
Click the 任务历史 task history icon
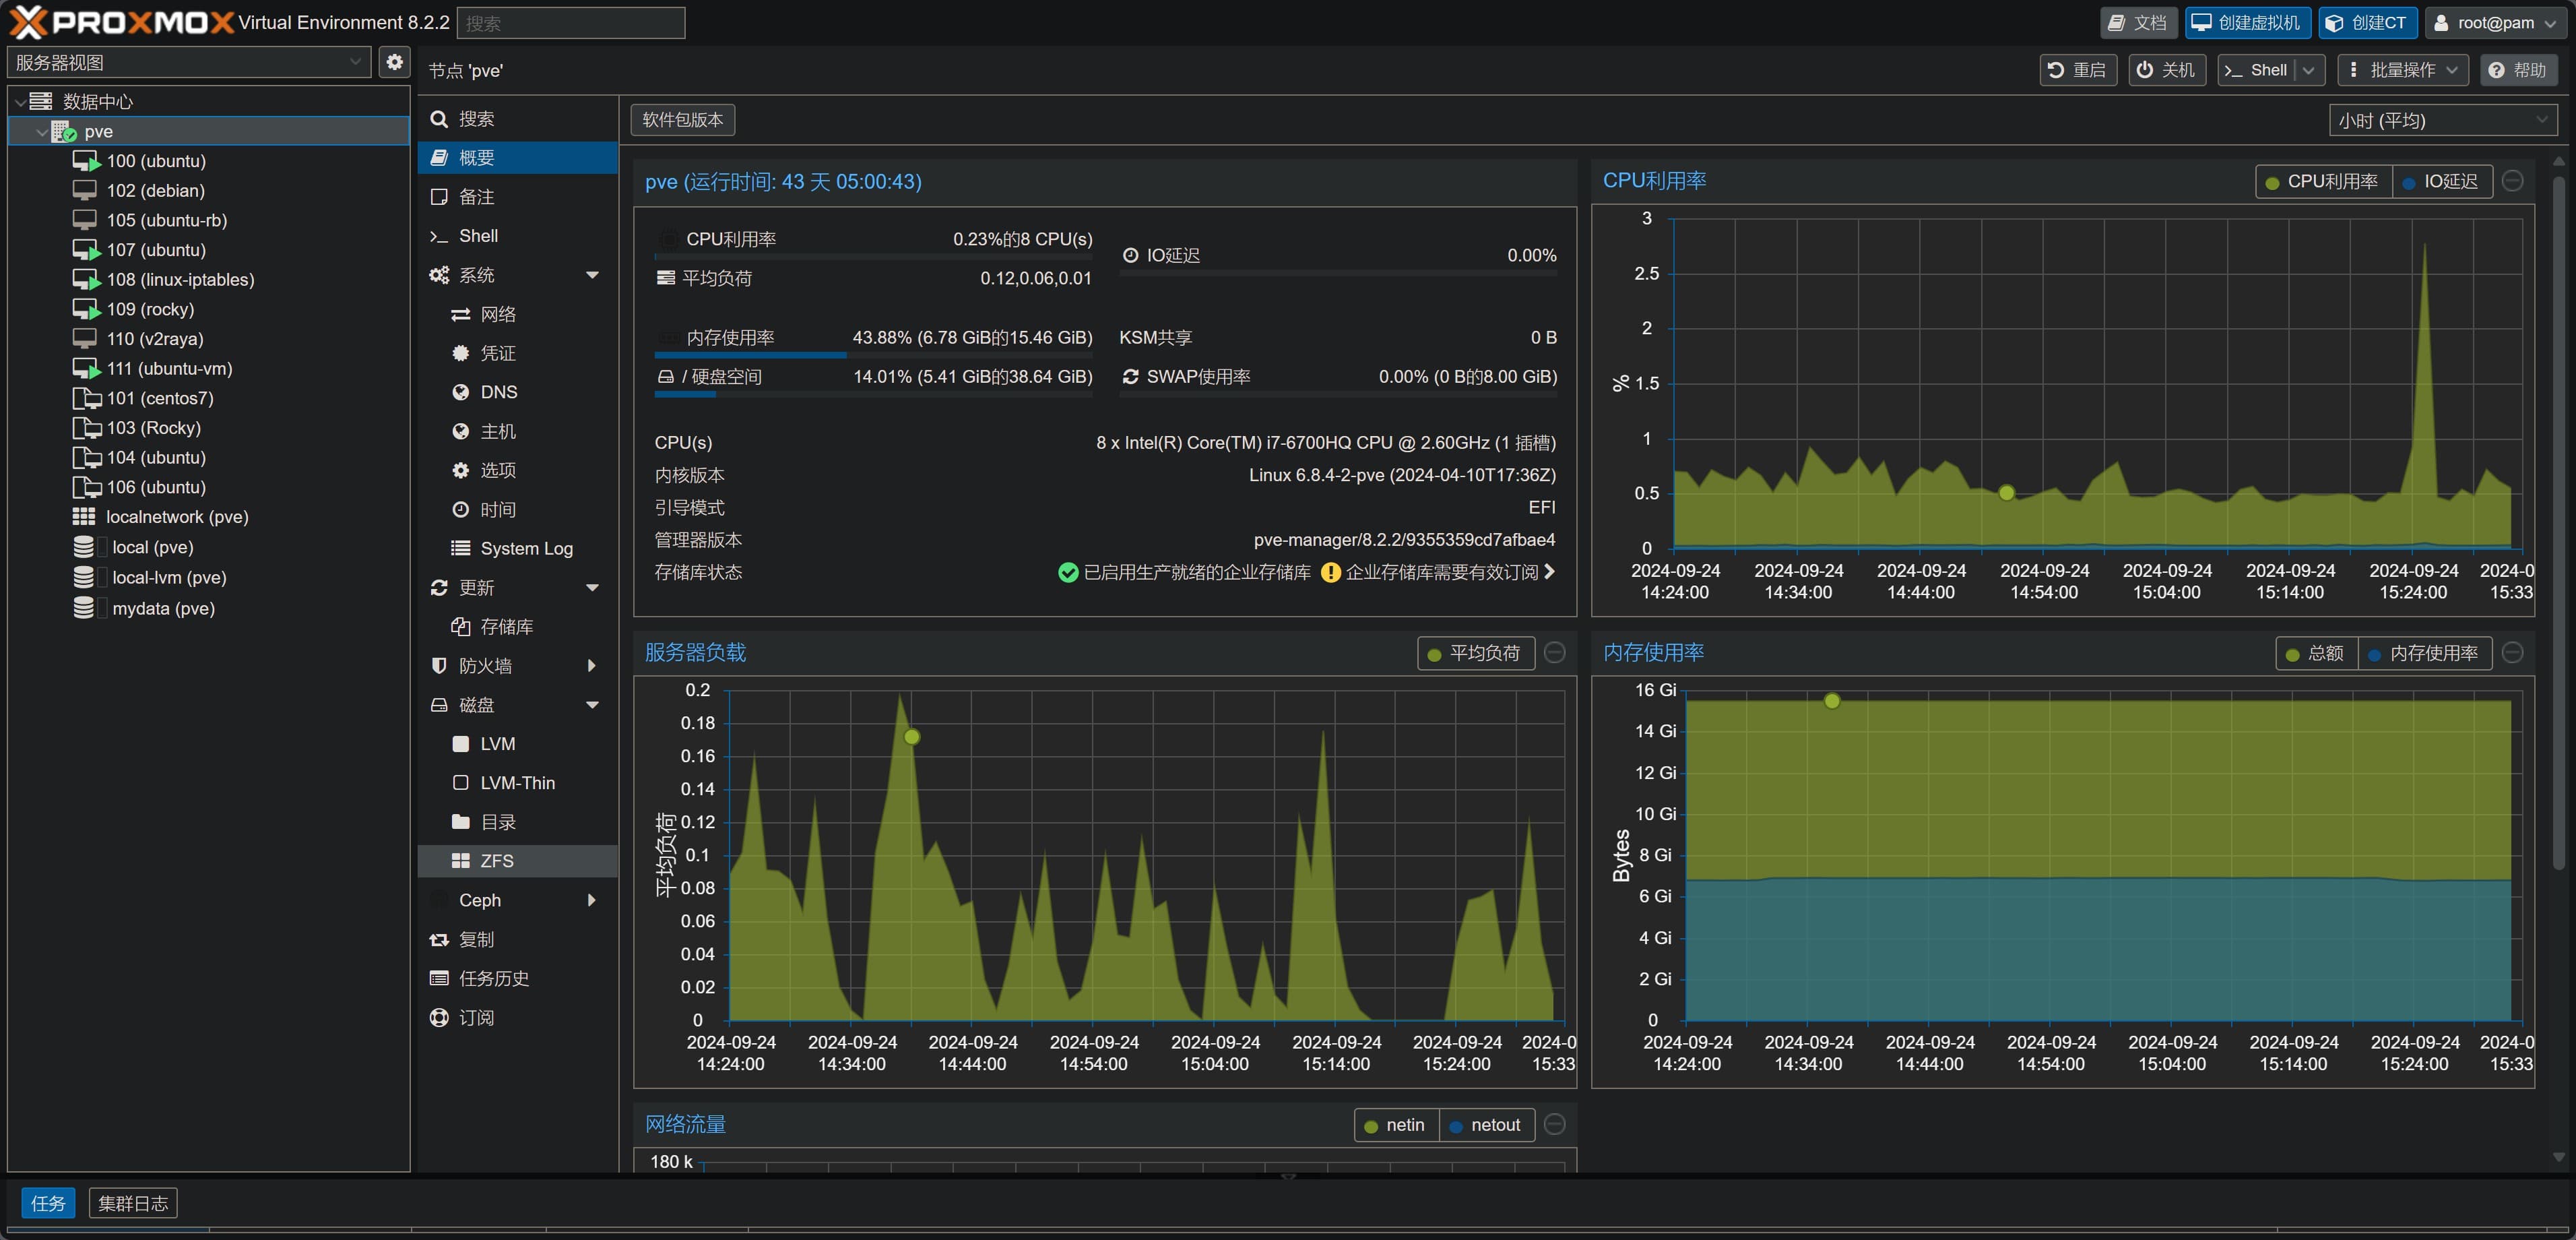click(439, 979)
